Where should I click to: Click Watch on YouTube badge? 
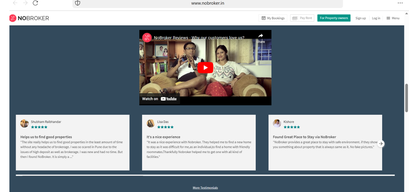point(160,99)
